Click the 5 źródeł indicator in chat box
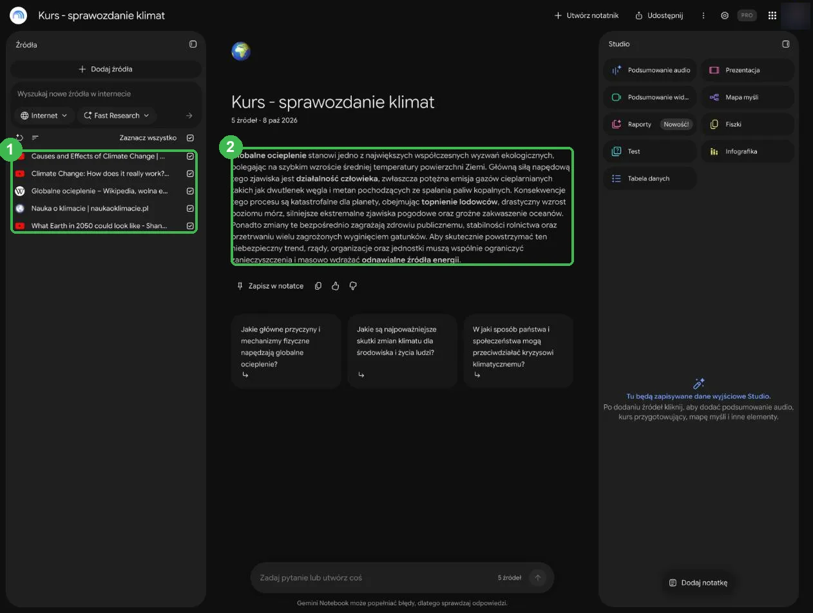Viewport: 813px width, 613px height. [x=510, y=578]
